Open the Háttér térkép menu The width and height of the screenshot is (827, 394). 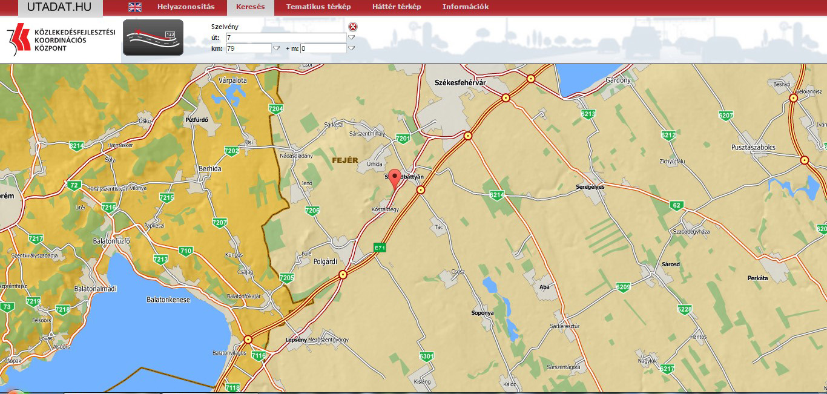[x=397, y=7]
